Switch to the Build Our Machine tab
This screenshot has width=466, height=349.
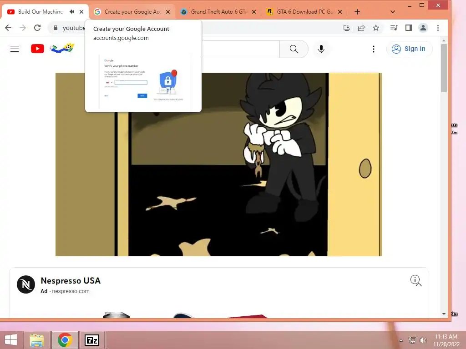click(41, 12)
